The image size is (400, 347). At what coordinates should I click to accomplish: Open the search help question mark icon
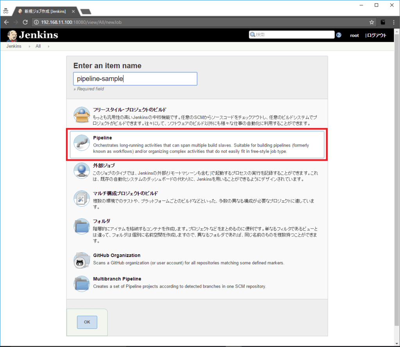pyautogui.click(x=339, y=35)
